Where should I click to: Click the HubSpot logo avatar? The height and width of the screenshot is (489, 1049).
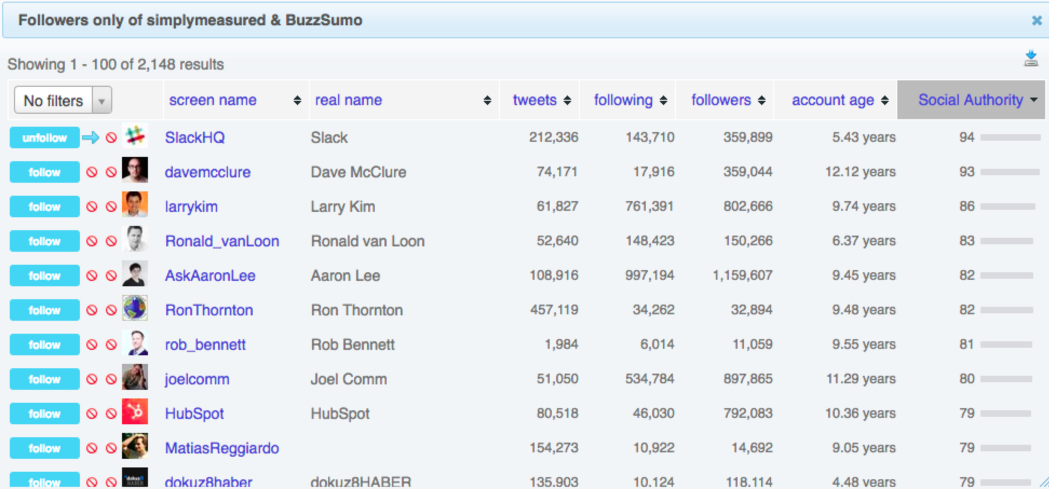pyautogui.click(x=135, y=411)
